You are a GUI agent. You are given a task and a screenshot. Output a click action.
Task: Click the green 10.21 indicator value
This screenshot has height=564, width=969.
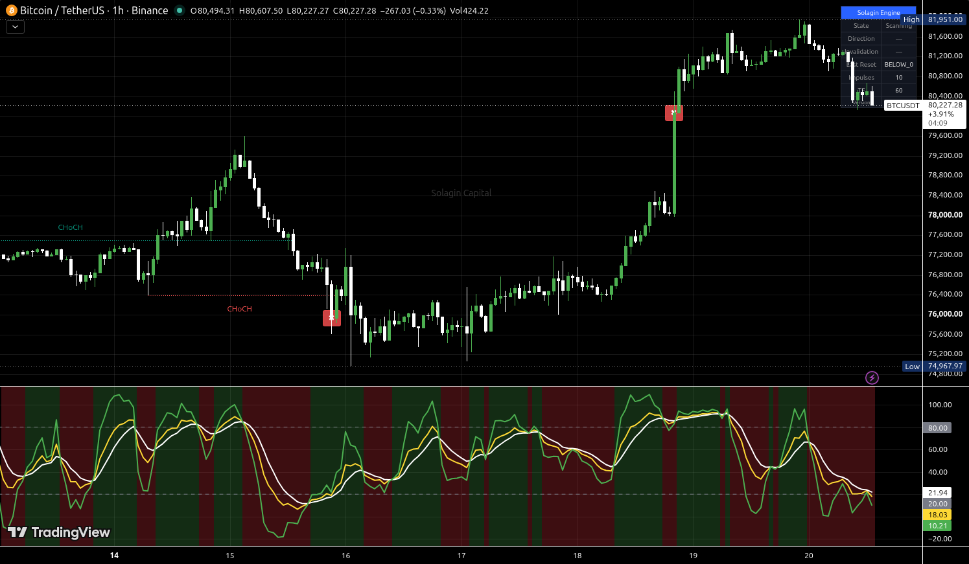(x=937, y=526)
